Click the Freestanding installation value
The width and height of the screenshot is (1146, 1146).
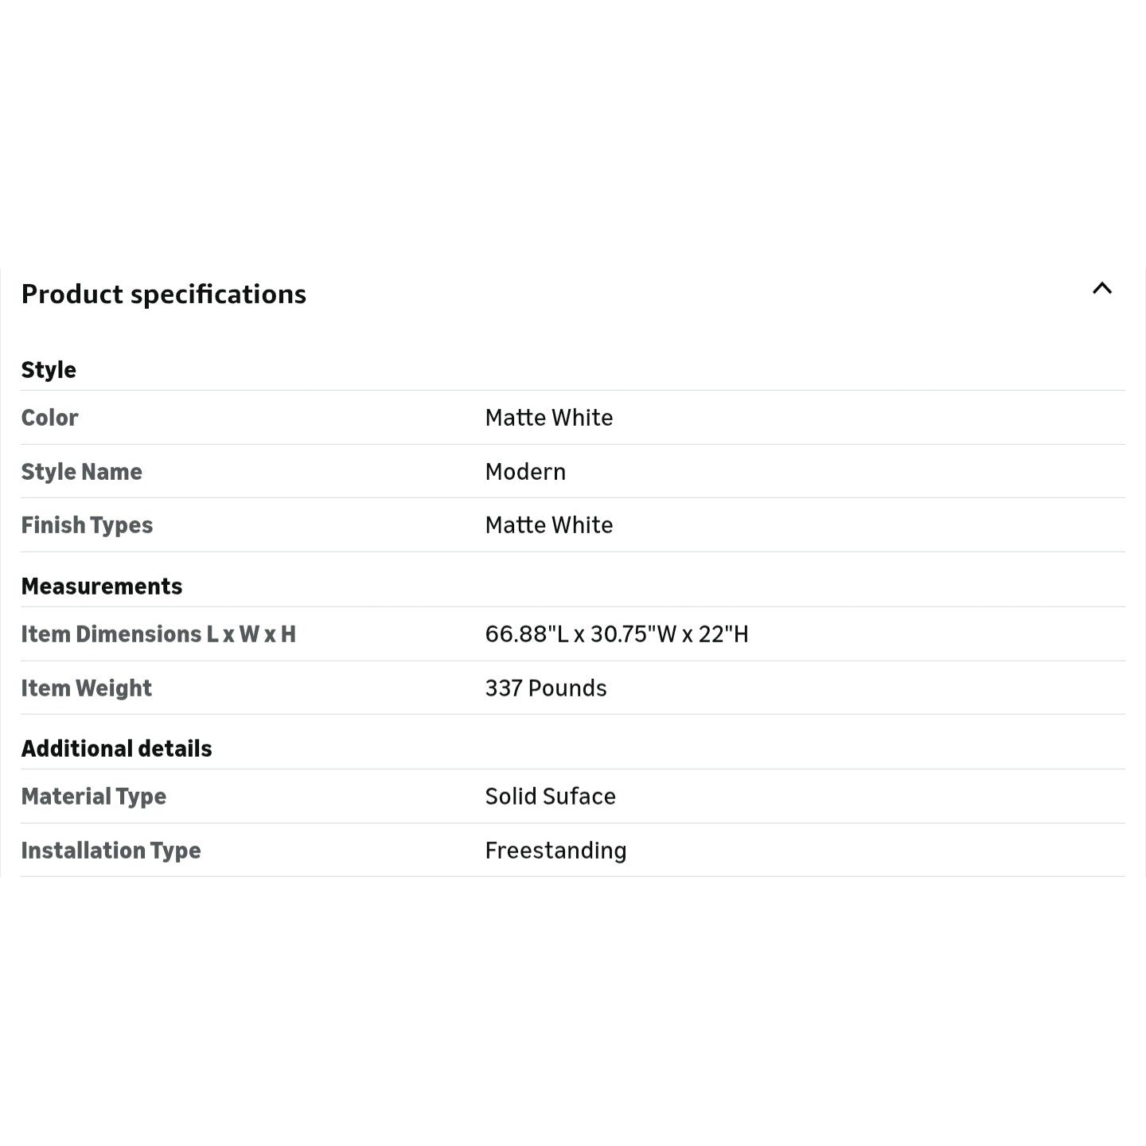[x=555, y=851]
